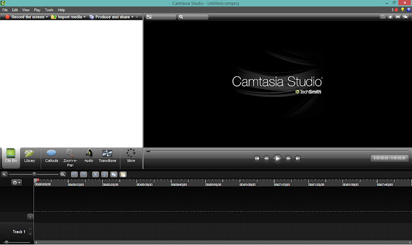The width and height of the screenshot is (412, 245).
Task: Step forward in preview
Action: coord(288,158)
